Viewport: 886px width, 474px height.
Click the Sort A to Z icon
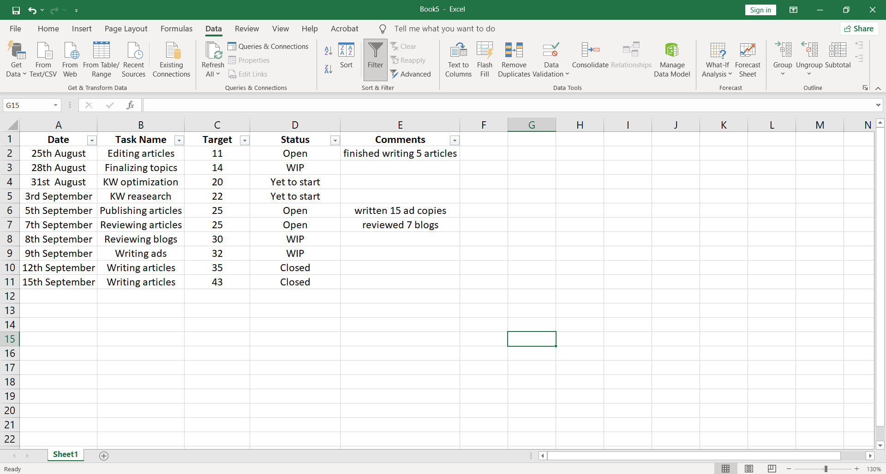pyautogui.click(x=328, y=51)
